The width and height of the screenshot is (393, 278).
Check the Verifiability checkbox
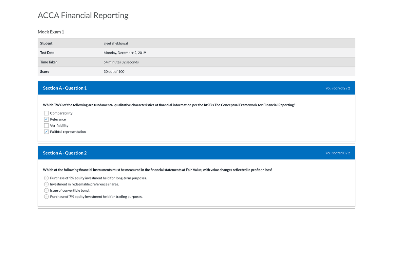pos(46,125)
